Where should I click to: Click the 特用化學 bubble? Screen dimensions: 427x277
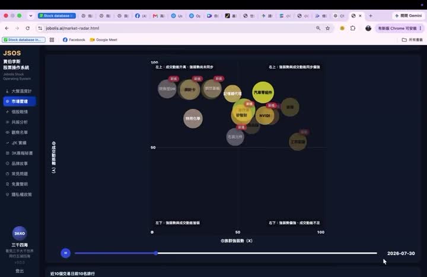coord(193,118)
